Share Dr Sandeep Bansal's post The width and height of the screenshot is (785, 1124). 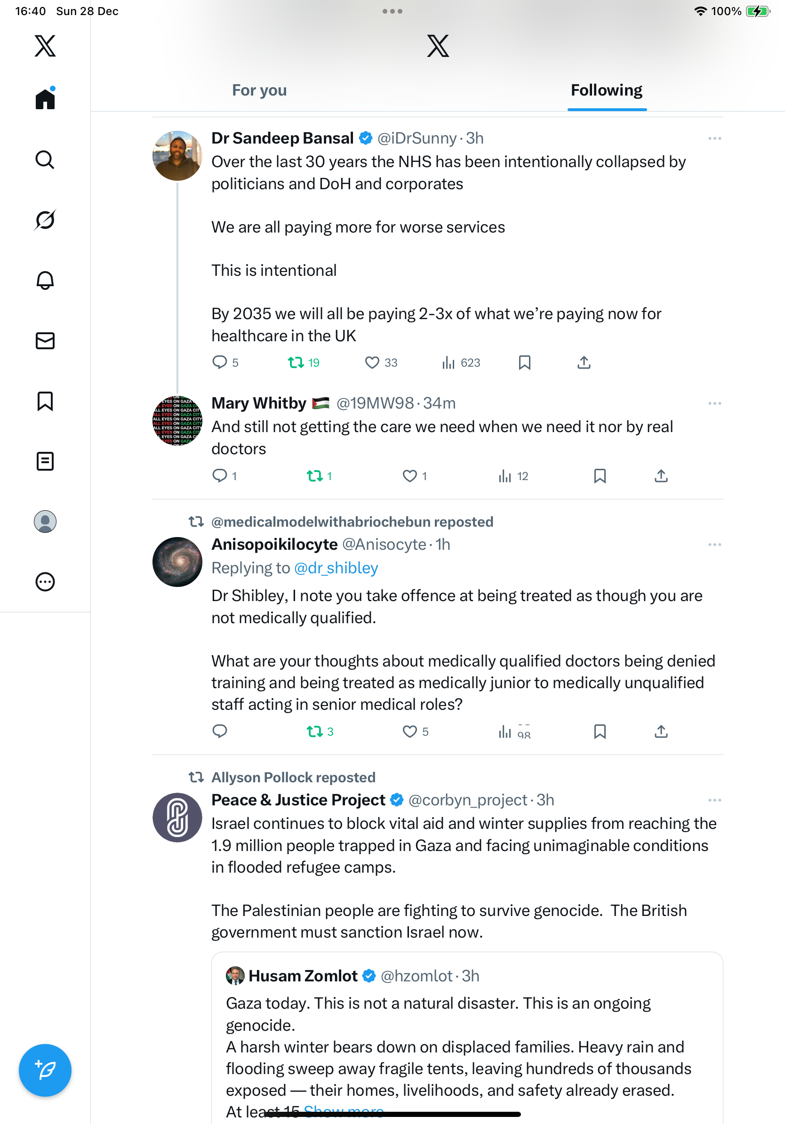pos(584,363)
